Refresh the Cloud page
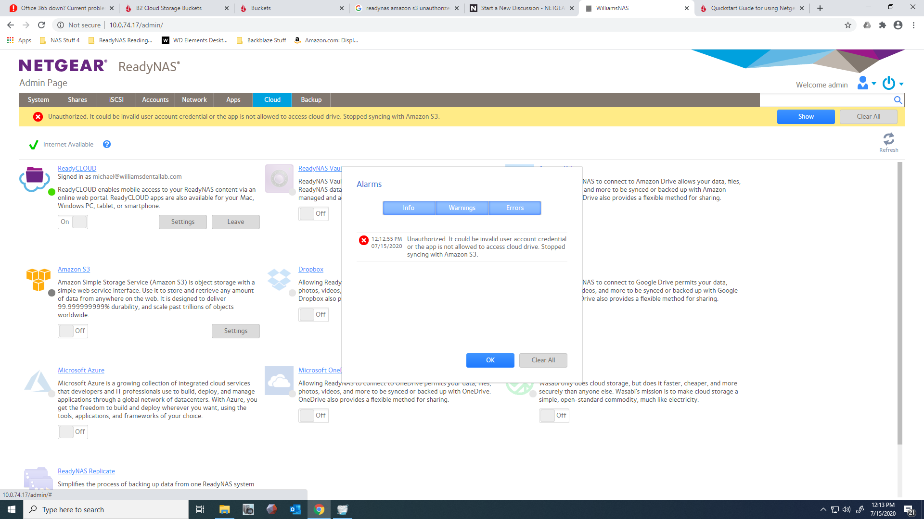Image resolution: width=924 pixels, height=519 pixels. [x=888, y=142]
